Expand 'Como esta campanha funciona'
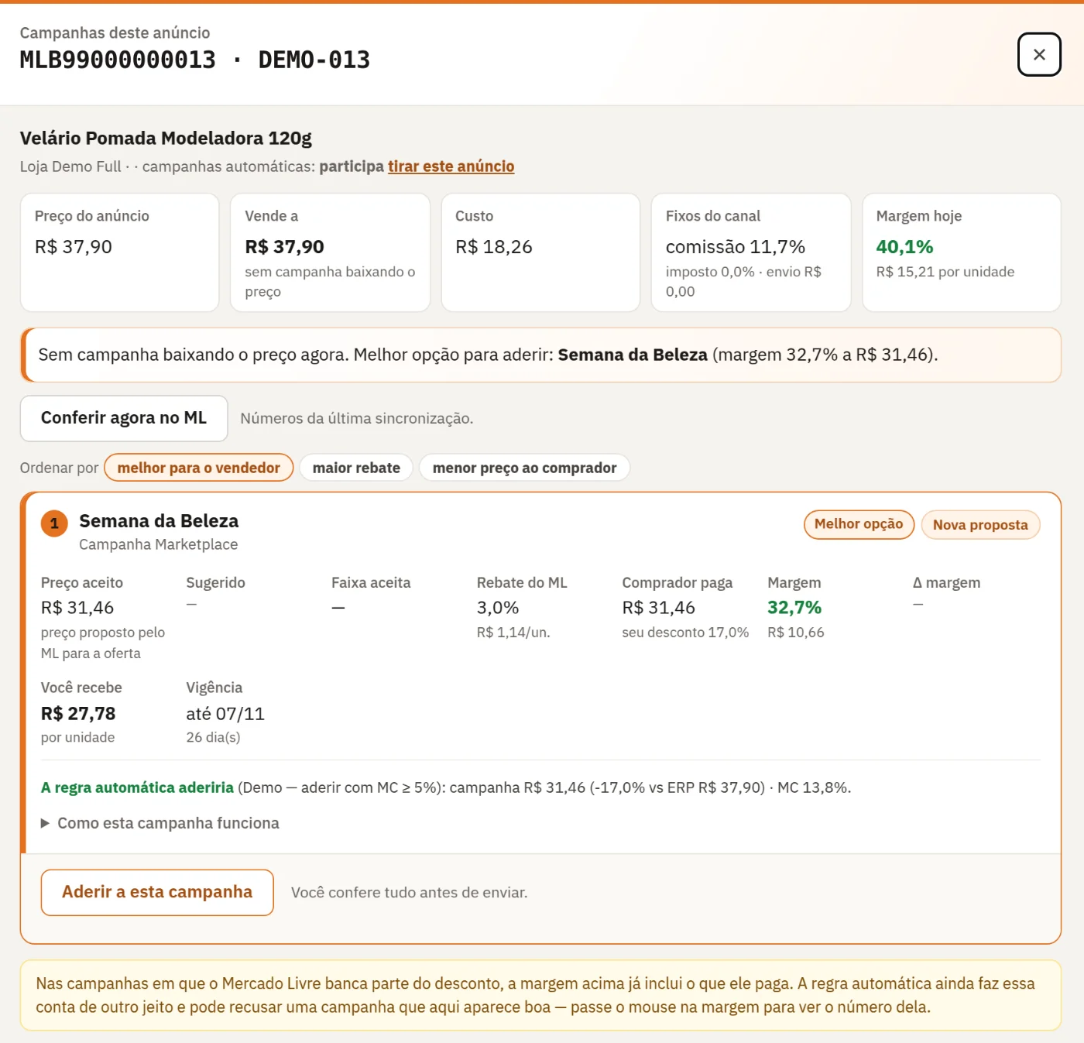1084x1043 pixels. (x=160, y=823)
